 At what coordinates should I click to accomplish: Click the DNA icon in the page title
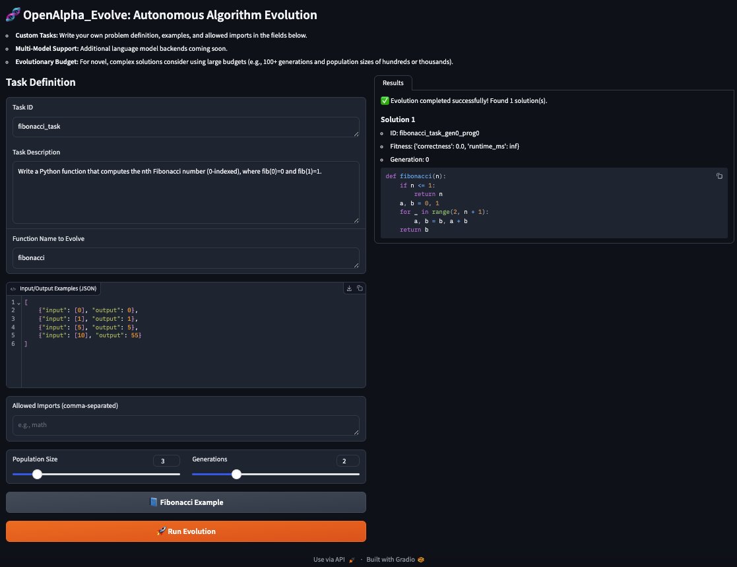pyautogui.click(x=13, y=15)
